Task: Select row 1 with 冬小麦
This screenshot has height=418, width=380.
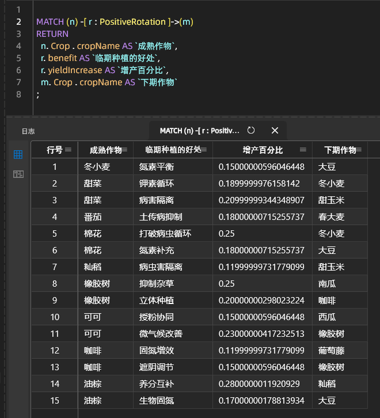Action: point(96,167)
